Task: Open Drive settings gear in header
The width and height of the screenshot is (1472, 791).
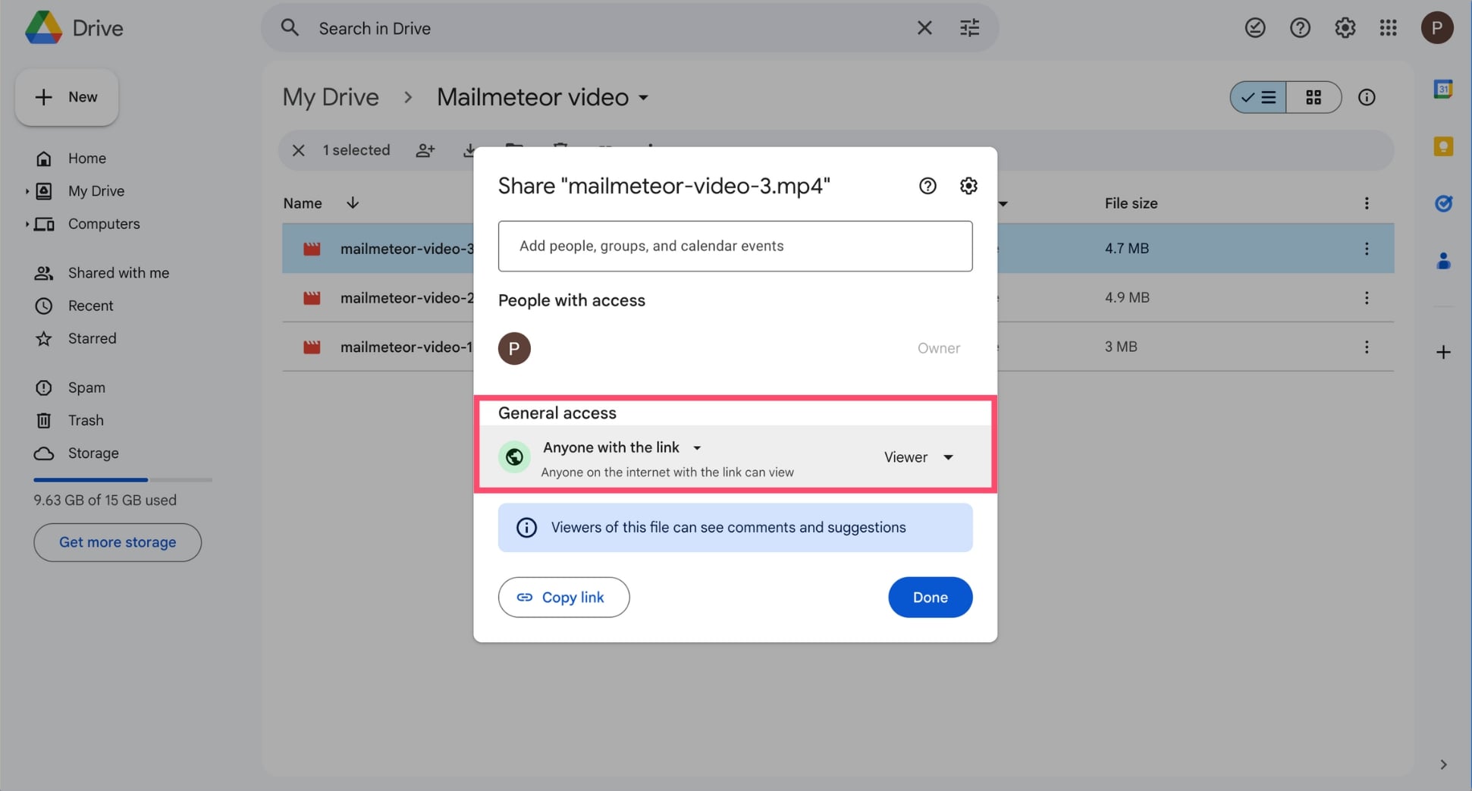Action: click(1345, 28)
